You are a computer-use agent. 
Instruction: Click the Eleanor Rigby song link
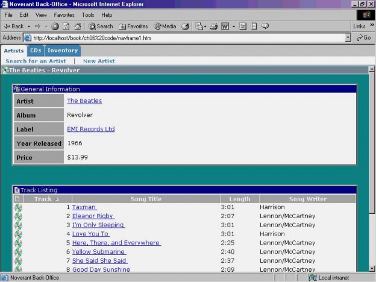(93, 216)
